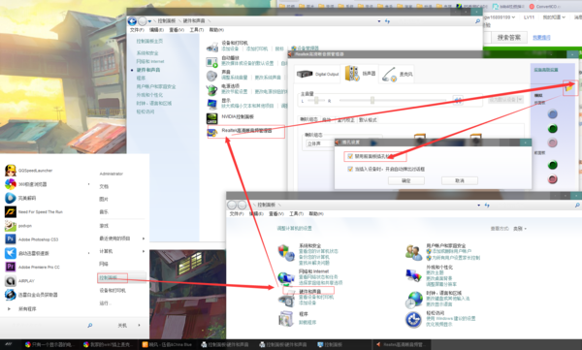Click the red front panel audio jack

[x=552, y=179]
